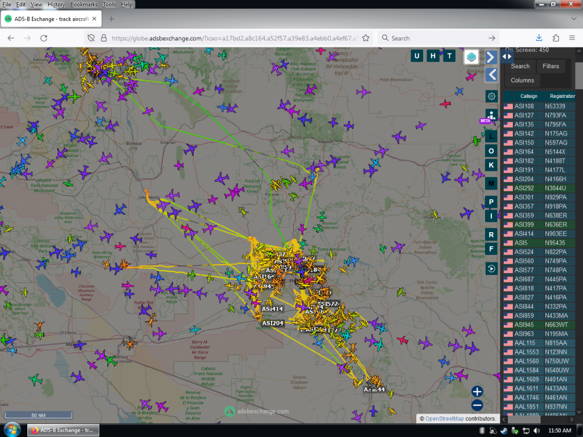Open the View menu

click(x=36, y=5)
